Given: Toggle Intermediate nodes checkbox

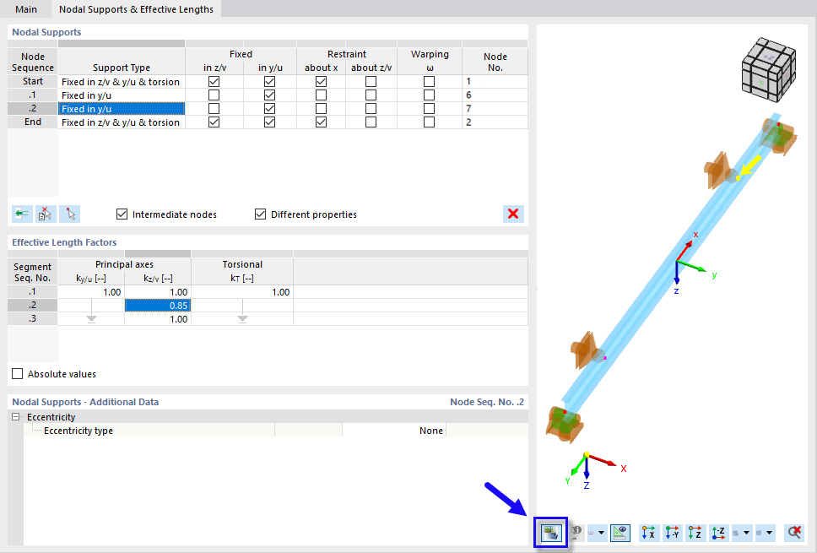Looking at the screenshot, I should coord(122,214).
